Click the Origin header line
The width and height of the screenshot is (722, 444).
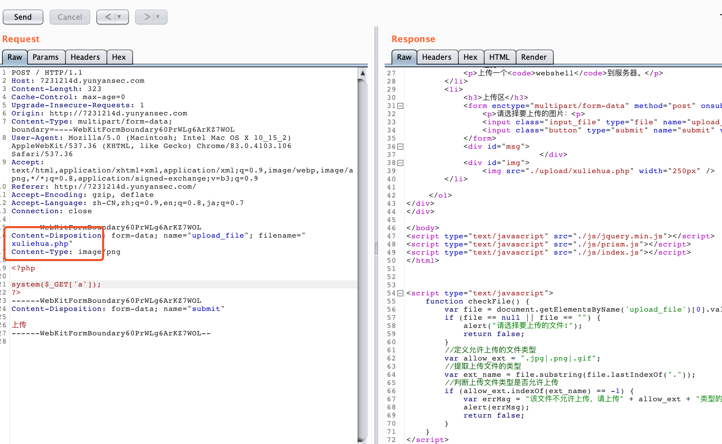[x=99, y=113]
